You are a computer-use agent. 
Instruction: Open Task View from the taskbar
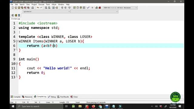[66, 106]
